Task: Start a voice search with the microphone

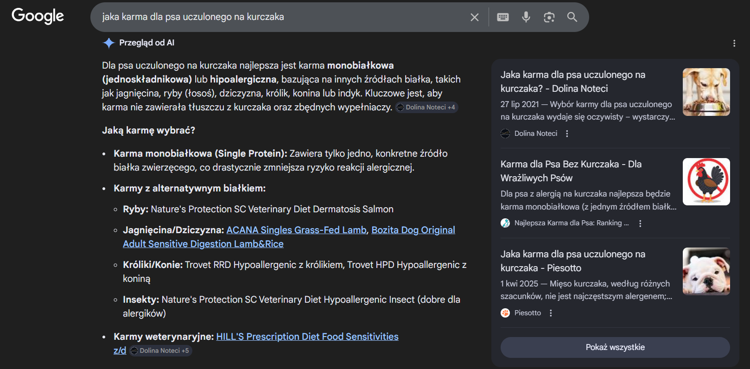Action: 526,17
